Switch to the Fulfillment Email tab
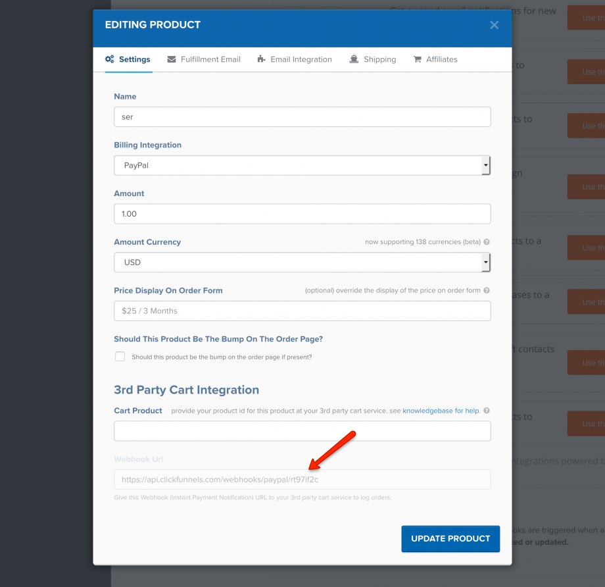This screenshot has width=605, height=587. (210, 59)
